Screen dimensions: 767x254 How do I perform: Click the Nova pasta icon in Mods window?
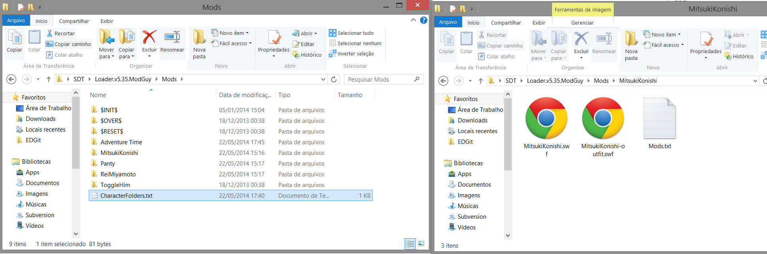199,38
